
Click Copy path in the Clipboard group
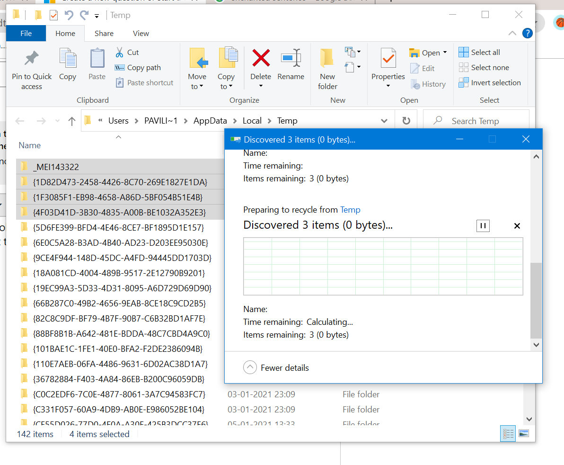[x=138, y=68]
